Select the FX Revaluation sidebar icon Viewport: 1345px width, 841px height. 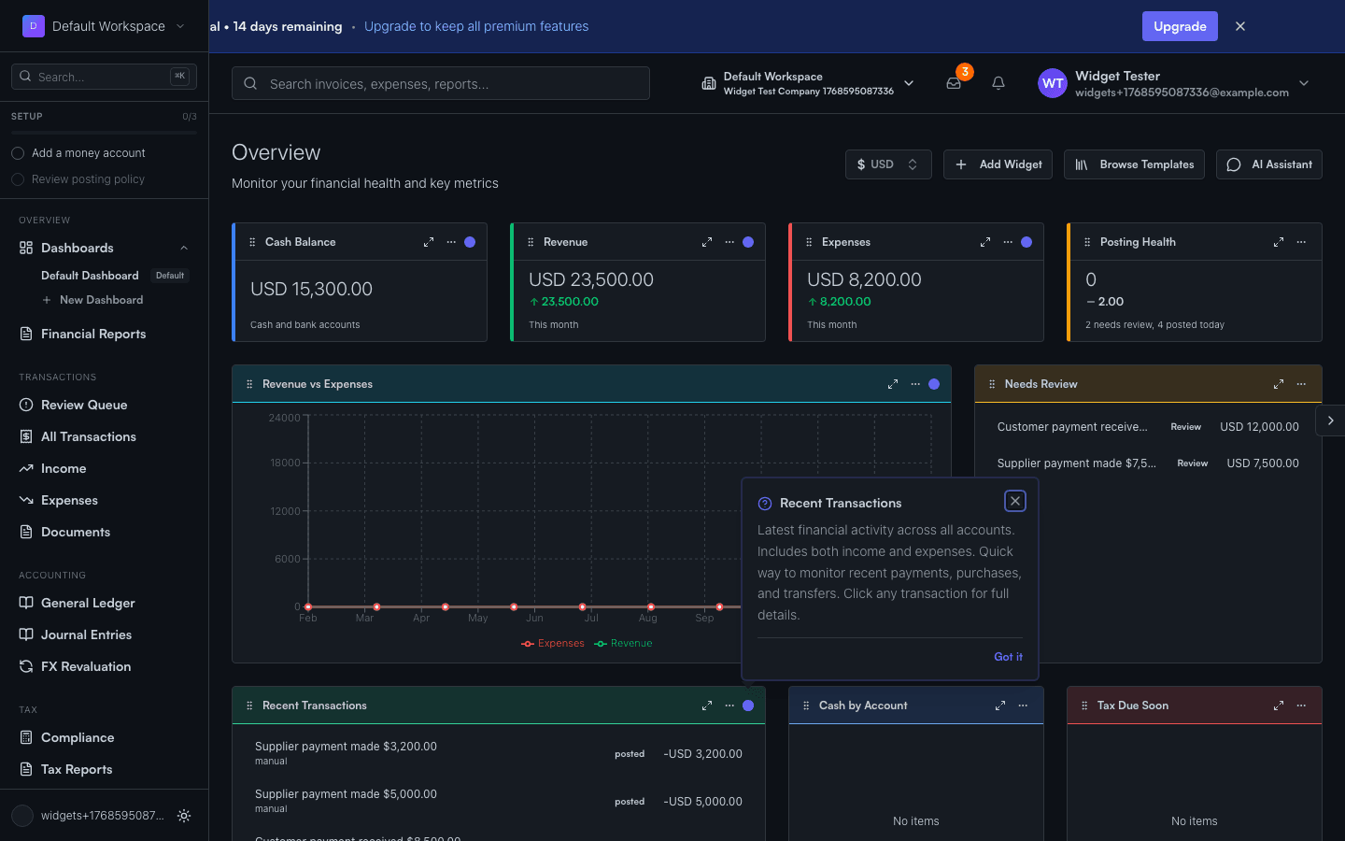28,666
